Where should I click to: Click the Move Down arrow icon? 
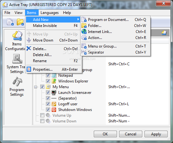[x=29, y=40]
